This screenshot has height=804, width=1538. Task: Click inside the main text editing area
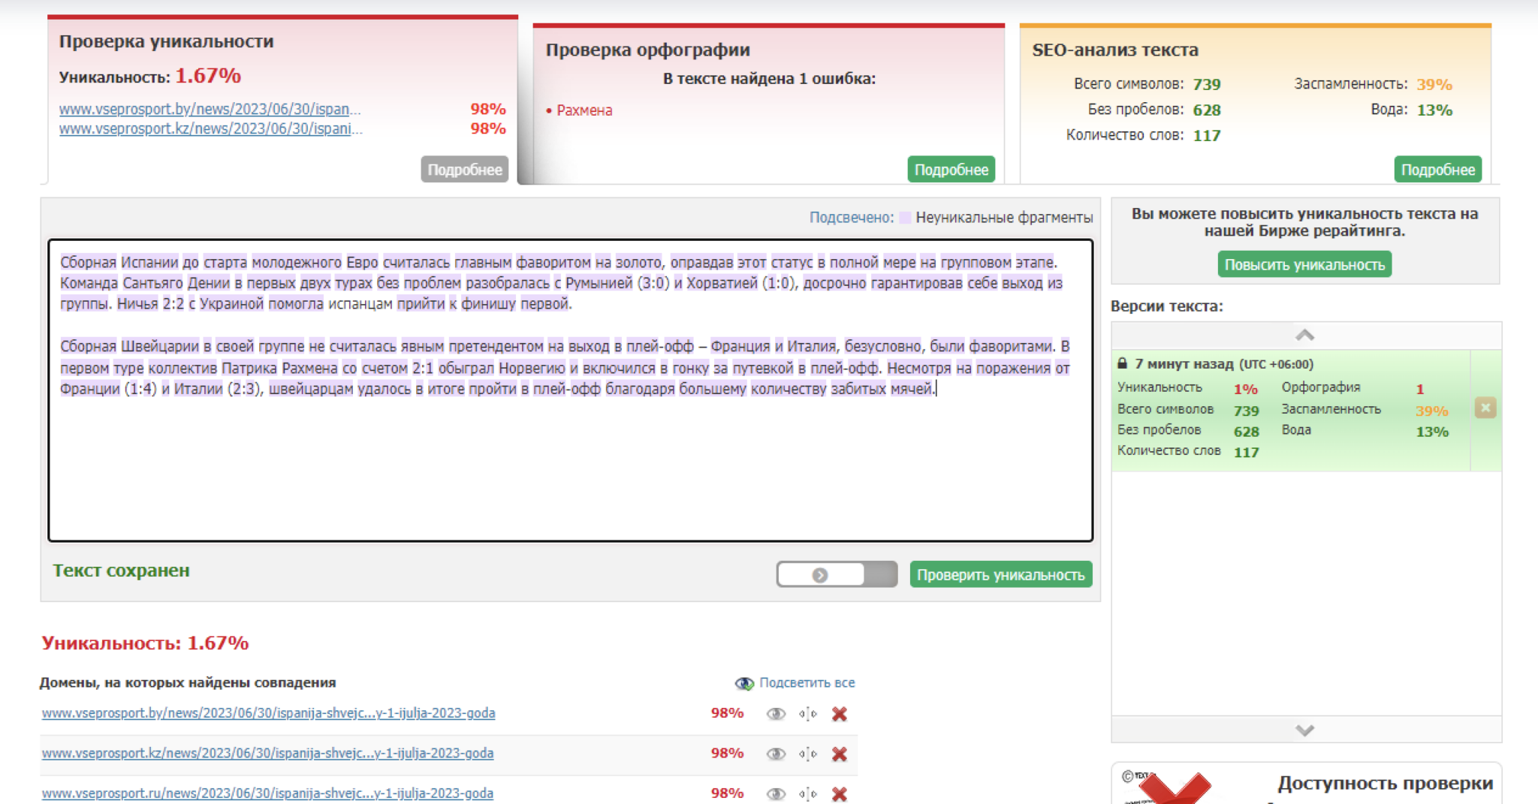coord(571,465)
